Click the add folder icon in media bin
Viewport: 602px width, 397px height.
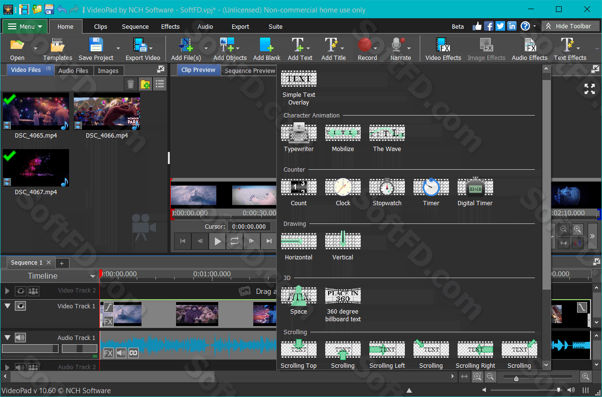click(x=145, y=84)
